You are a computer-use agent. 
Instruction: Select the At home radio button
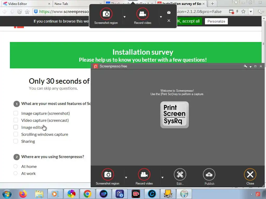coord(15,166)
